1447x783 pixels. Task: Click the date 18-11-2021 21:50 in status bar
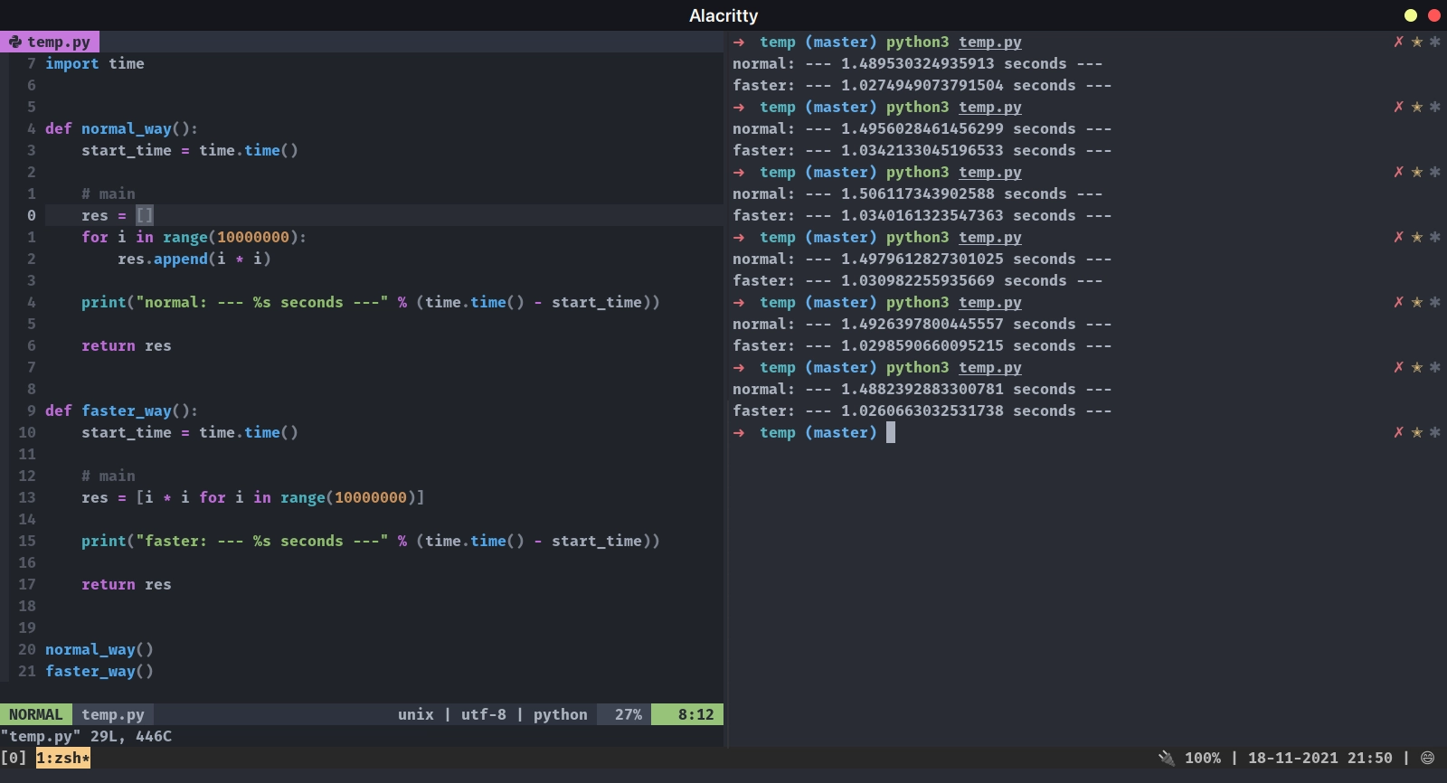point(1320,758)
